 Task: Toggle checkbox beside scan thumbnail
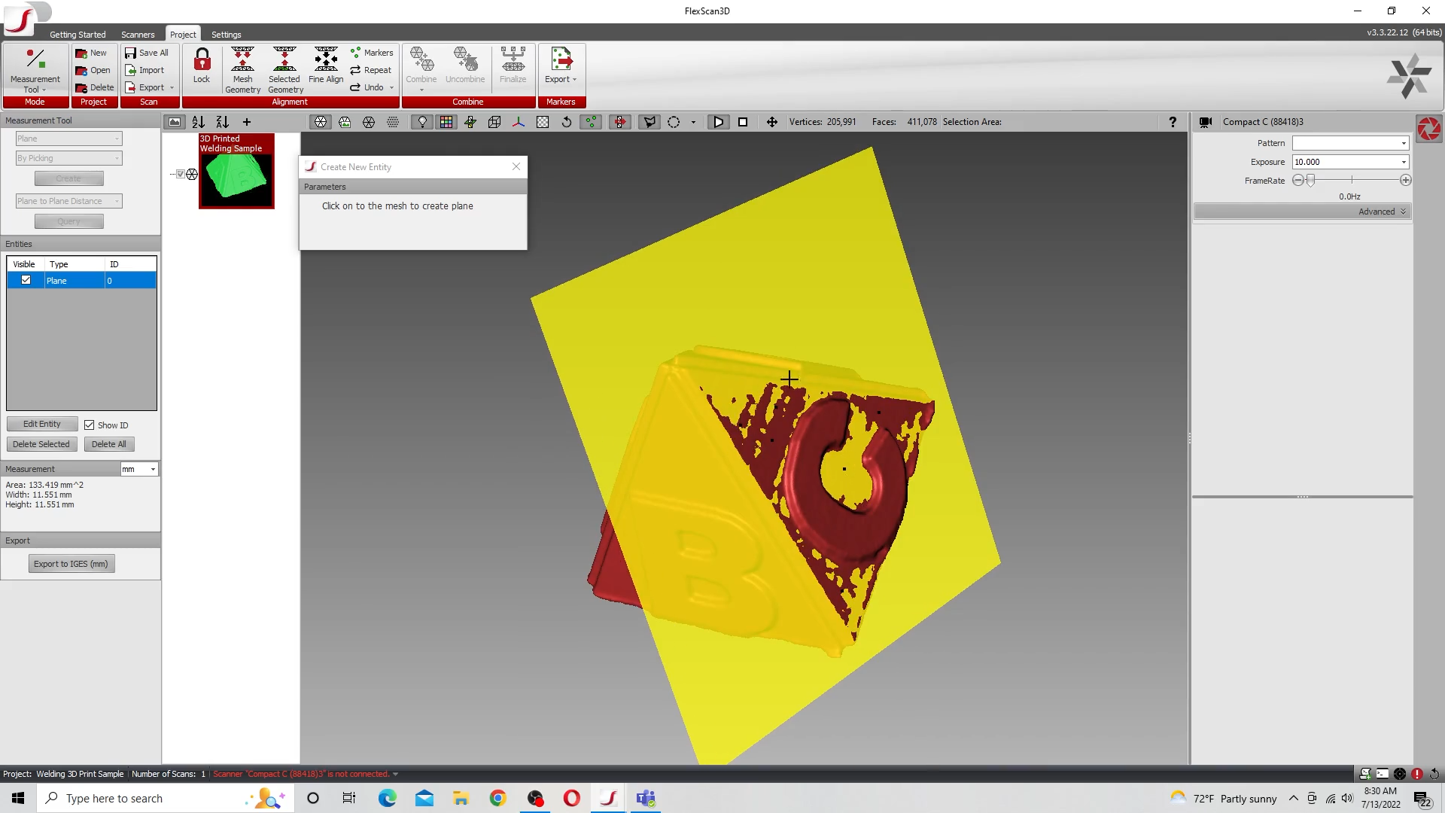click(x=181, y=174)
